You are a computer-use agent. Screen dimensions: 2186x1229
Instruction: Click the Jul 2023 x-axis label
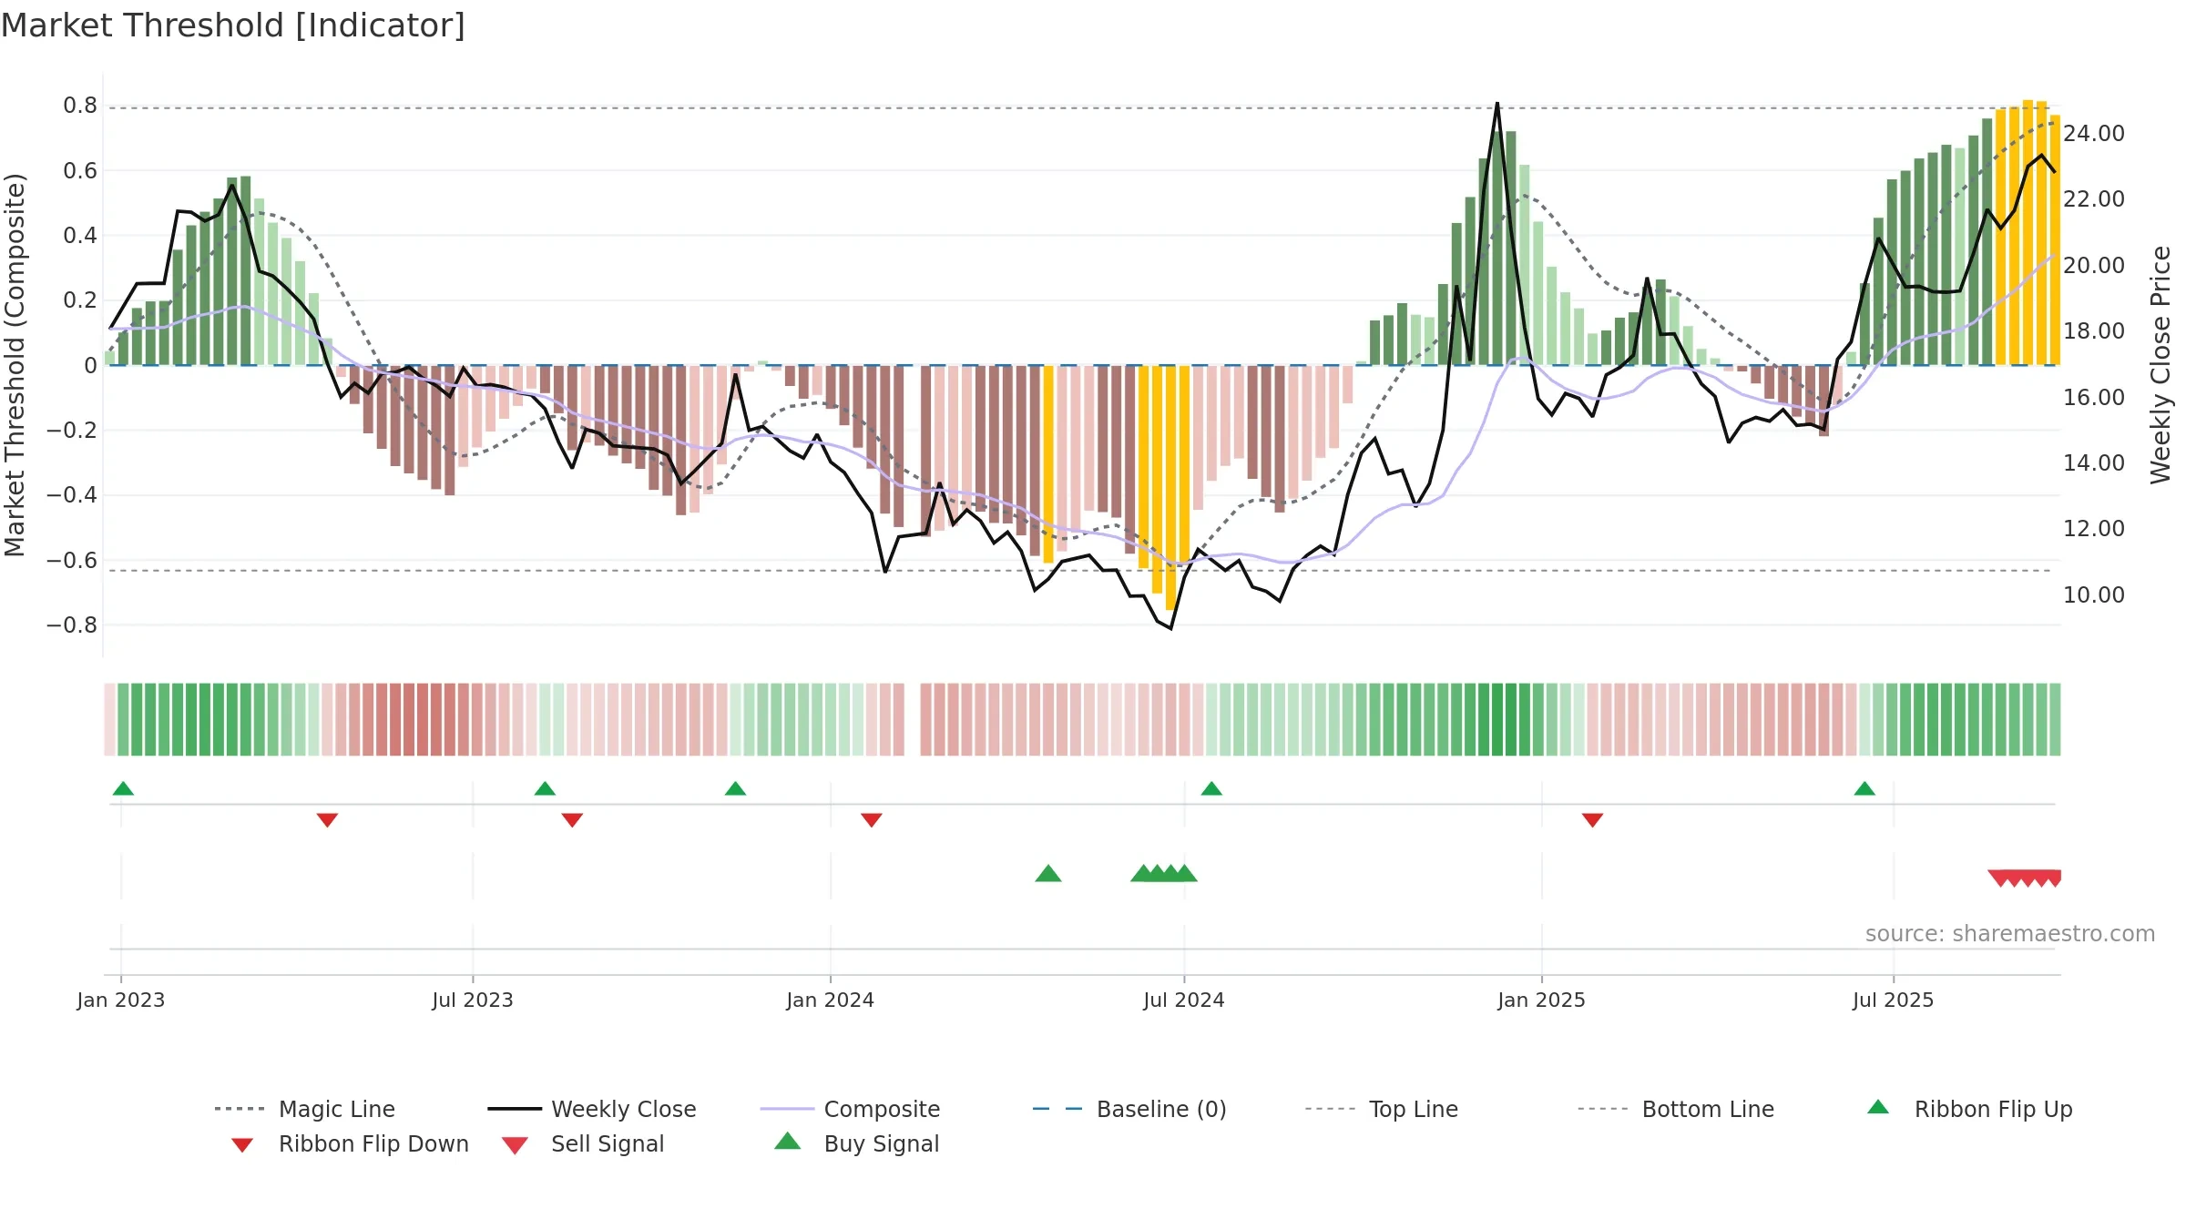pyautogui.click(x=473, y=1000)
